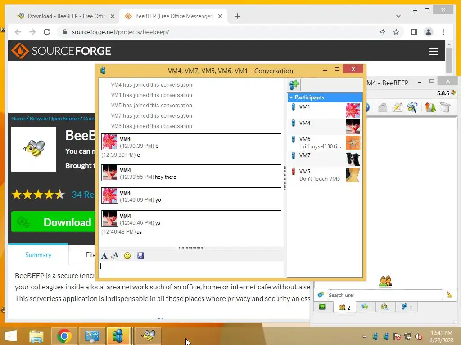Open the Chrome profile avatar
This screenshot has width=461, height=345.
[x=429, y=32]
